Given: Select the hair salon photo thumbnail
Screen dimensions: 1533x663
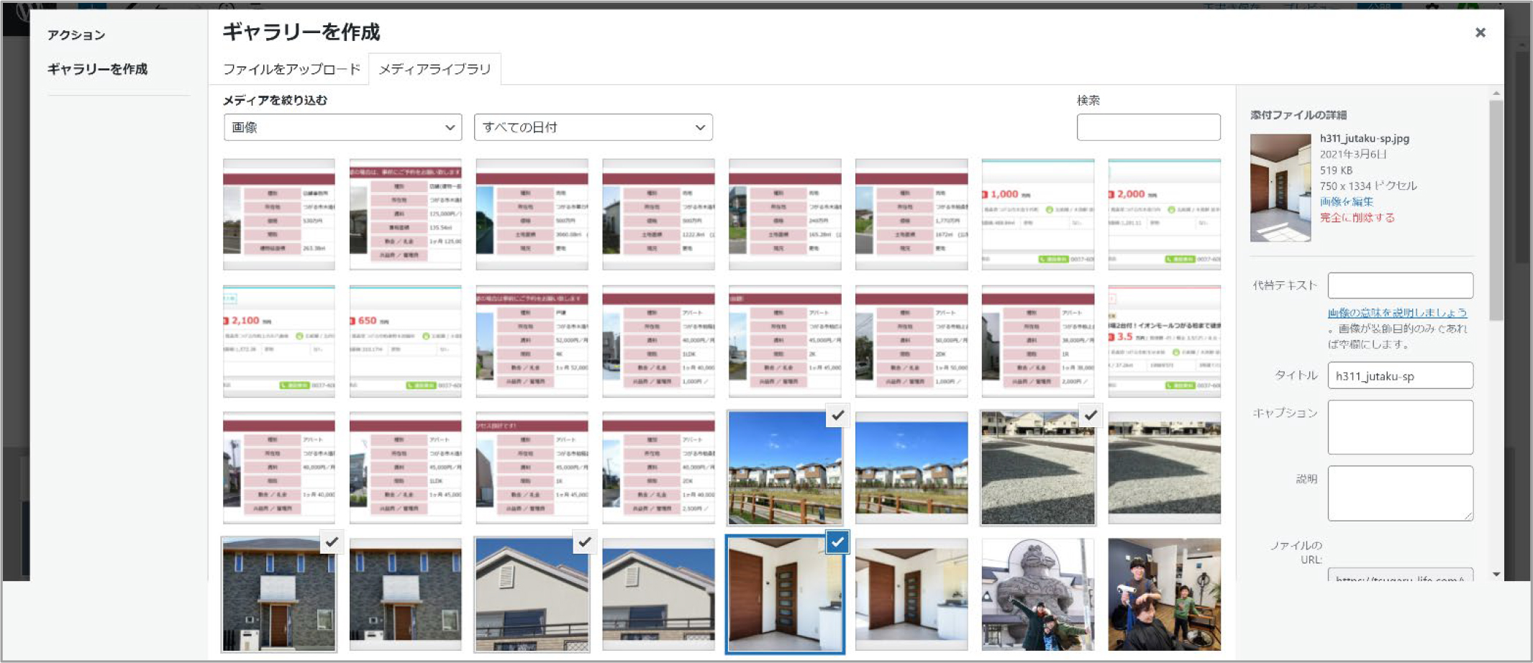Looking at the screenshot, I should click(x=1164, y=595).
